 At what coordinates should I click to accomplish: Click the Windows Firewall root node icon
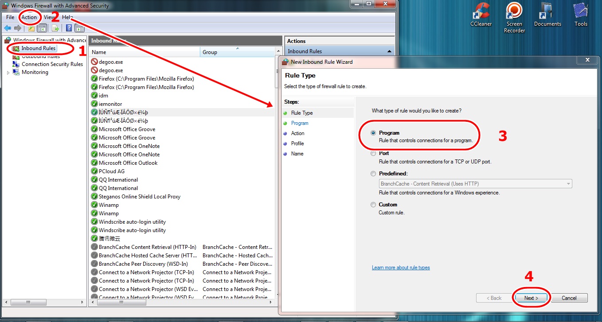click(8, 40)
